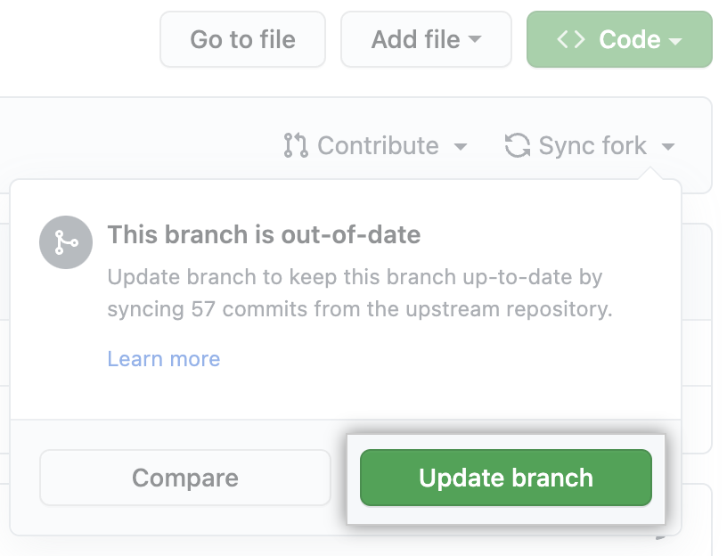Image resolution: width=727 pixels, height=556 pixels.
Task: Click the green Code button label
Action: tap(630, 39)
